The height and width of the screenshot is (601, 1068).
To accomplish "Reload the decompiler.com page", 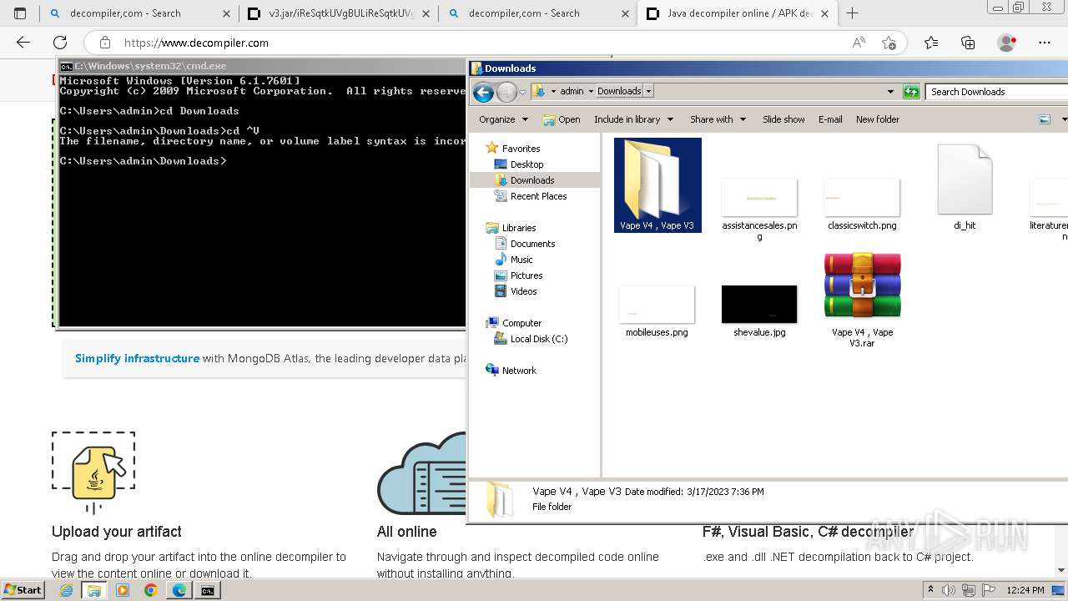I will point(60,43).
